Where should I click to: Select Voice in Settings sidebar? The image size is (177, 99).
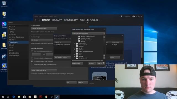11,48
